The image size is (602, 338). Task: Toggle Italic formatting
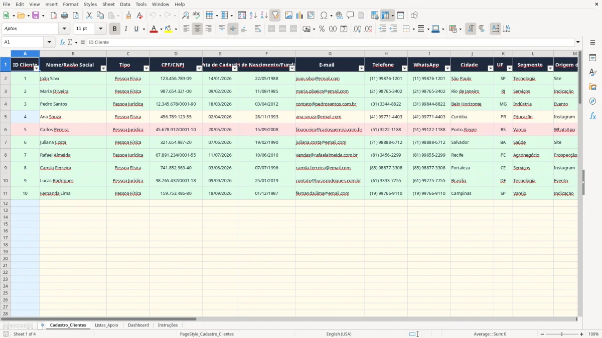click(x=125, y=29)
